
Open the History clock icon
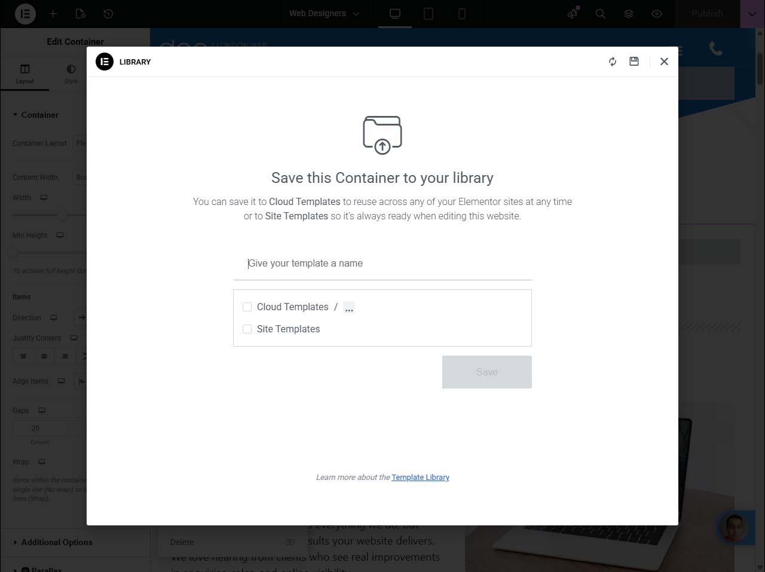pyautogui.click(x=108, y=14)
